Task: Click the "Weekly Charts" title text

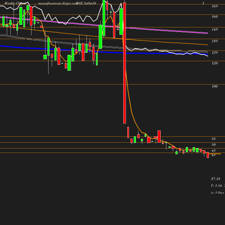Action: tap(15, 3)
